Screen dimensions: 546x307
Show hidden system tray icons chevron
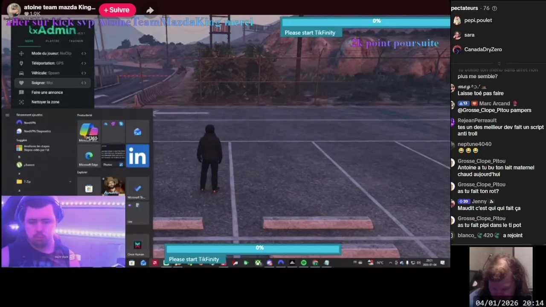pos(390,263)
